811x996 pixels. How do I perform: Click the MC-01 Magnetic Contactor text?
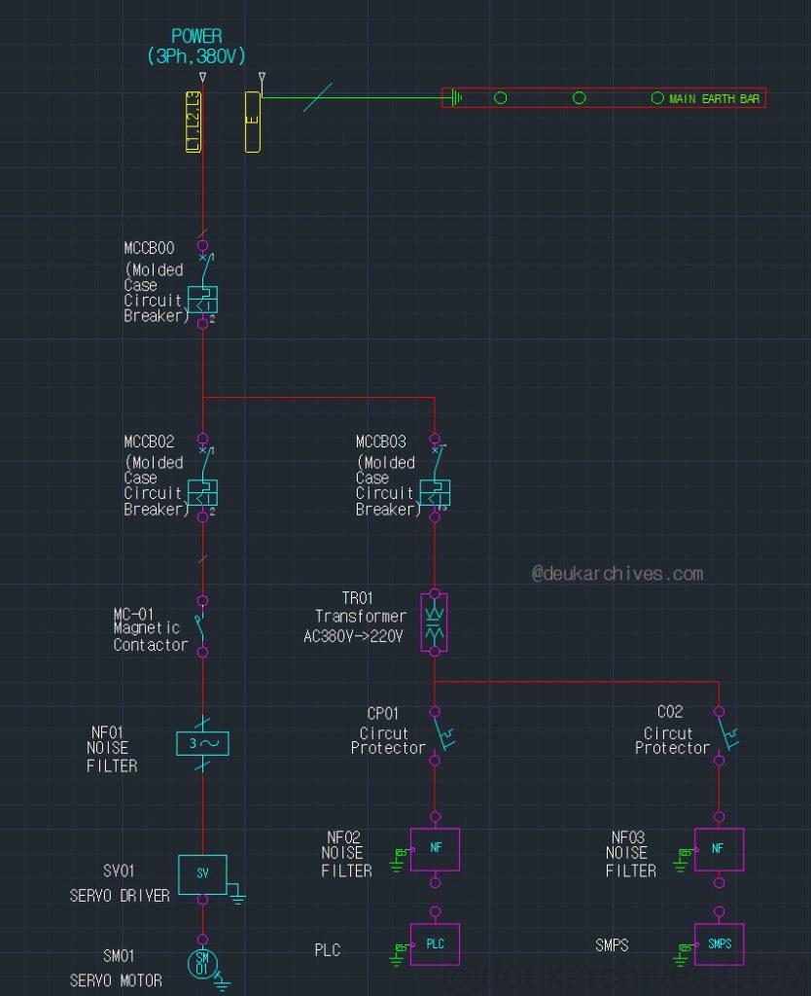tap(151, 629)
